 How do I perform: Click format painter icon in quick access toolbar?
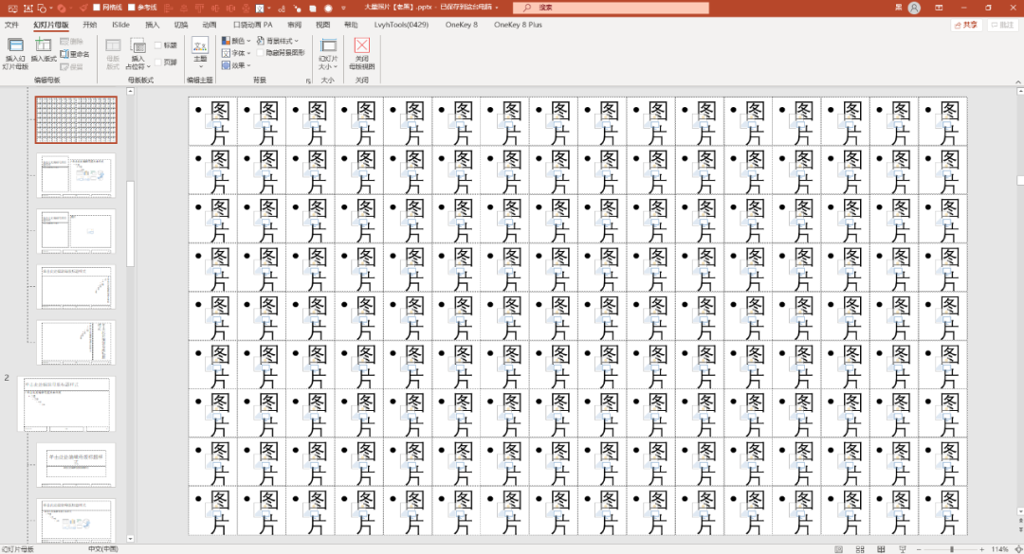[82, 9]
